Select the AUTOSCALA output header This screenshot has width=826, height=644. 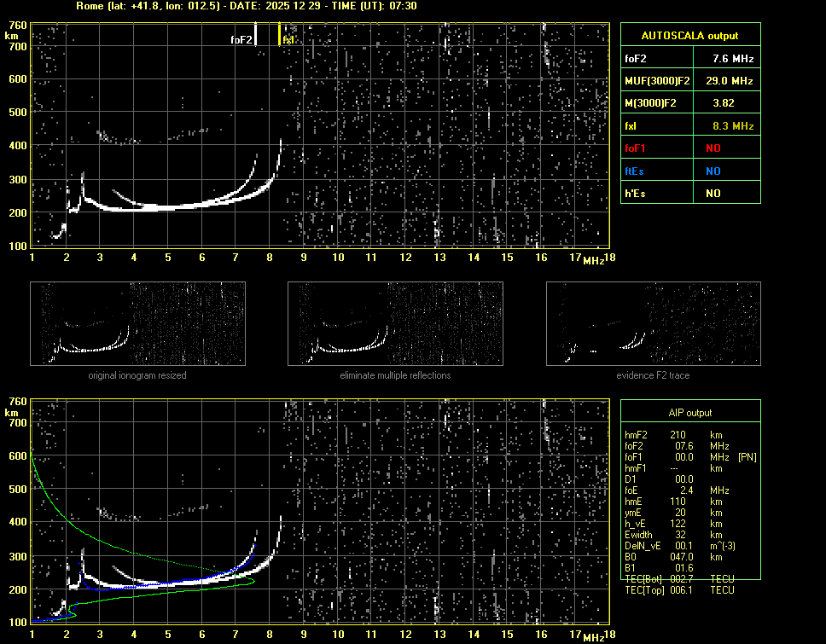689,36
